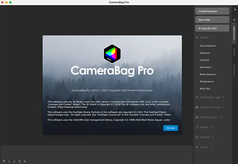Toggle the power icon in bottom tray

(19, 161)
